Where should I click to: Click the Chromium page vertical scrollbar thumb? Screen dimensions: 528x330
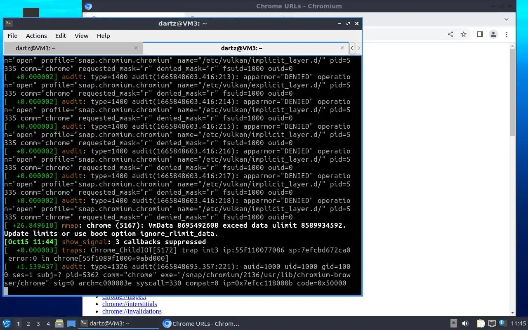[512, 92]
